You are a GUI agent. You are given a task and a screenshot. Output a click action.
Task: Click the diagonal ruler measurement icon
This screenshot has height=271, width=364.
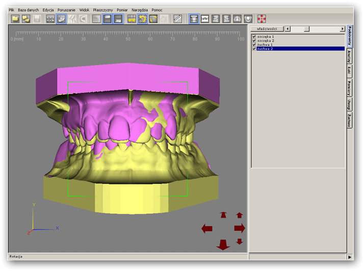tap(177, 19)
